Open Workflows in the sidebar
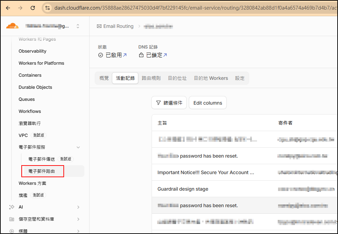 click(30, 111)
